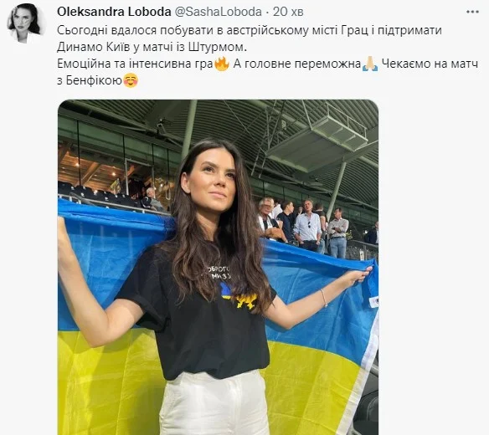Screen dimensions: 489x435
Task: Click Oleksandra Loboda's profile avatar
Action: click(26, 23)
